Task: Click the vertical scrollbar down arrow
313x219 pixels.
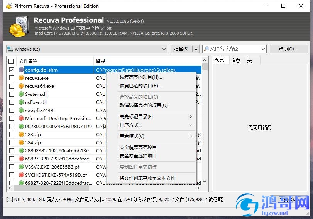Action: pyautogui.click(x=205, y=182)
